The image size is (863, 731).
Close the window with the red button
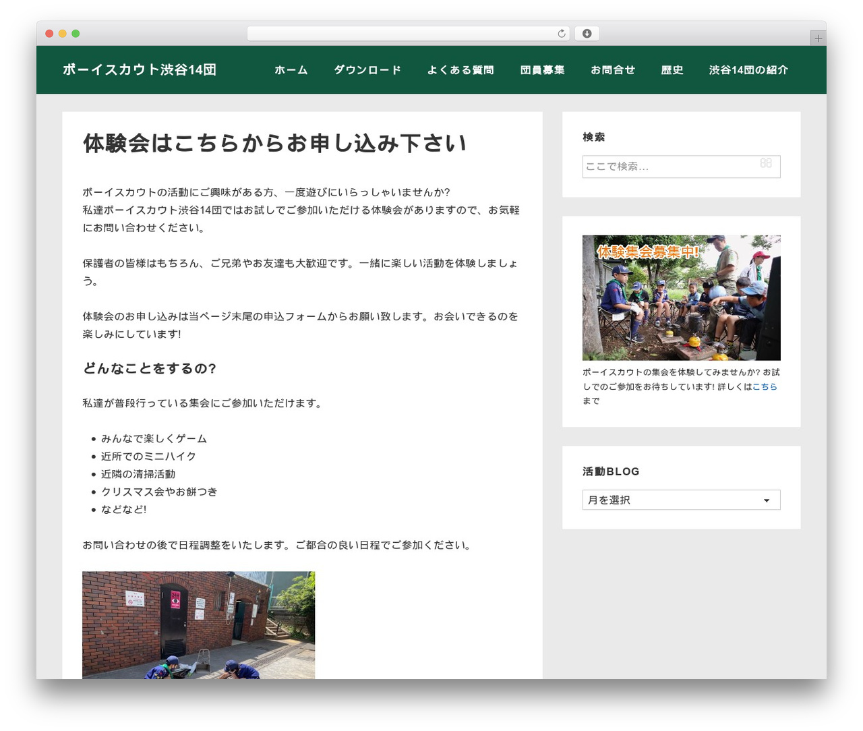[x=49, y=34]
